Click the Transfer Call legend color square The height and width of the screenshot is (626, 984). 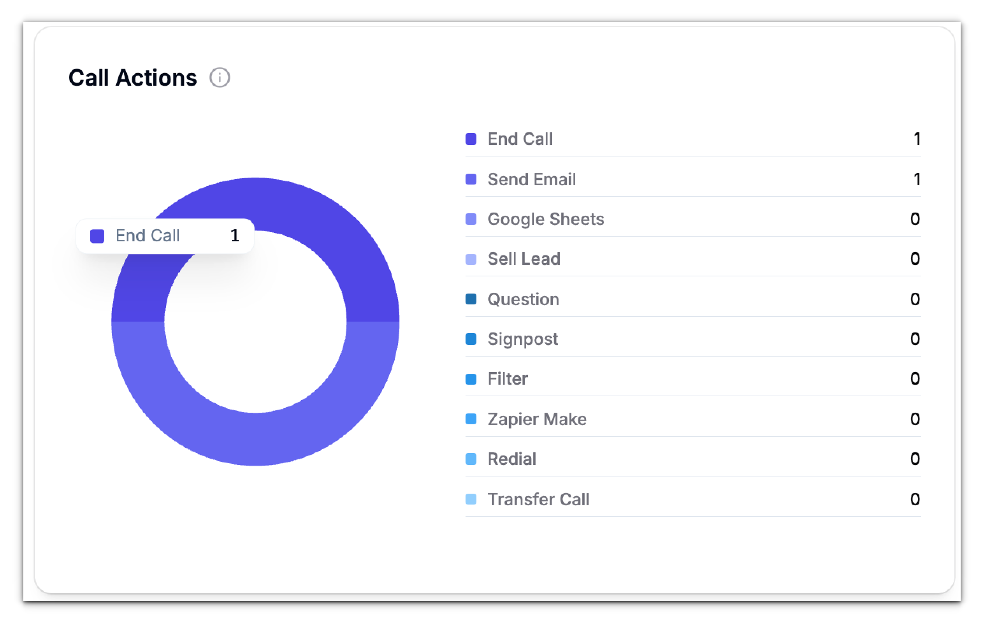point(471,499)
